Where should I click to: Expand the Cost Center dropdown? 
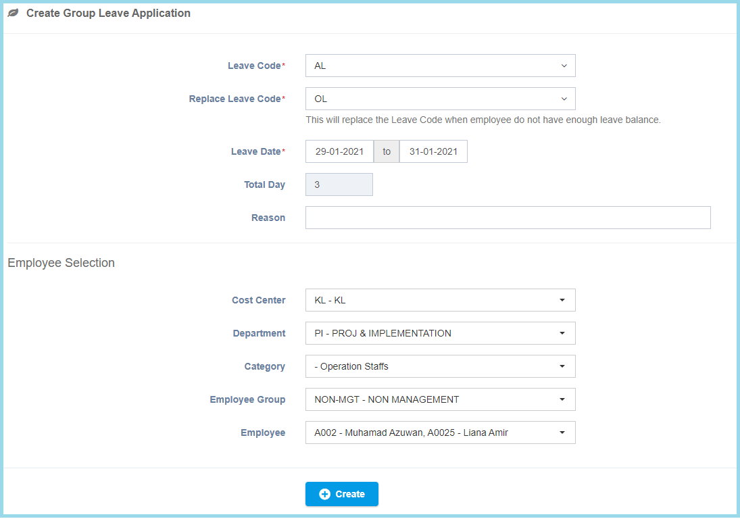[440, 300]
